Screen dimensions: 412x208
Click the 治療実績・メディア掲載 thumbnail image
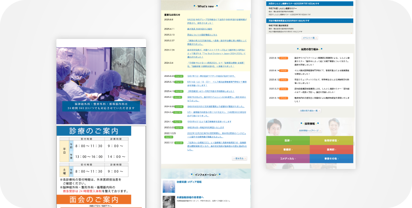coord(169,186)
